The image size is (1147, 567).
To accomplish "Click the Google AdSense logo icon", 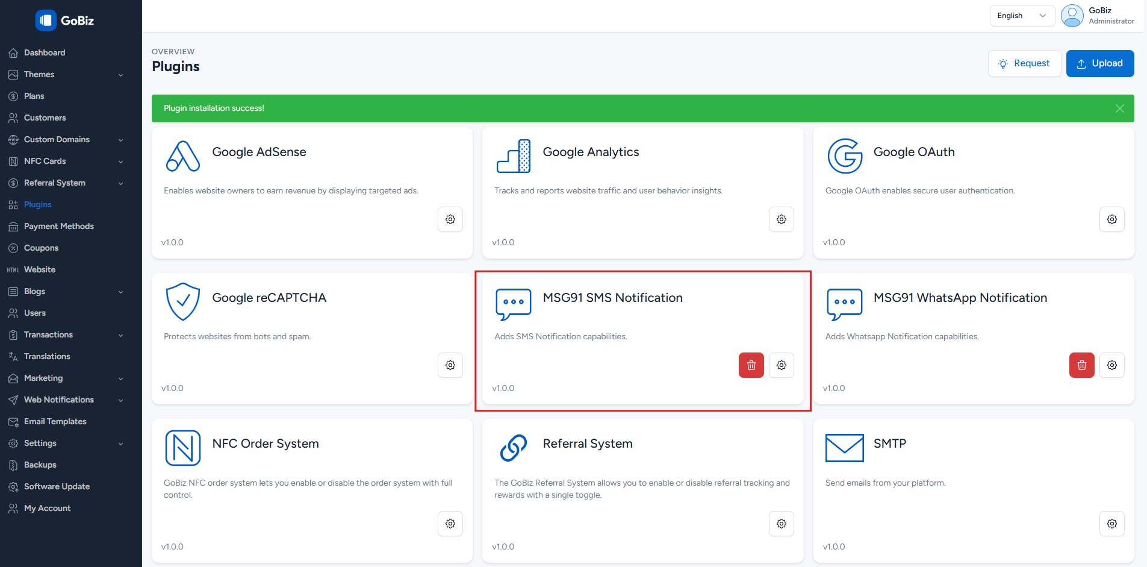I will click(x=183, y=156).
